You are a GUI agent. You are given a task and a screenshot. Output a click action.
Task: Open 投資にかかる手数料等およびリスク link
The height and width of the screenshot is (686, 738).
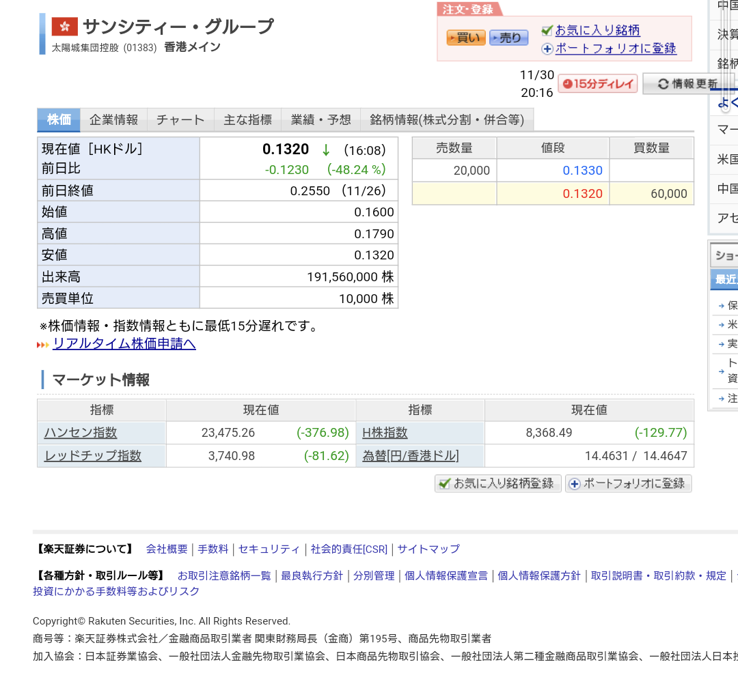[x=116, y=592]
